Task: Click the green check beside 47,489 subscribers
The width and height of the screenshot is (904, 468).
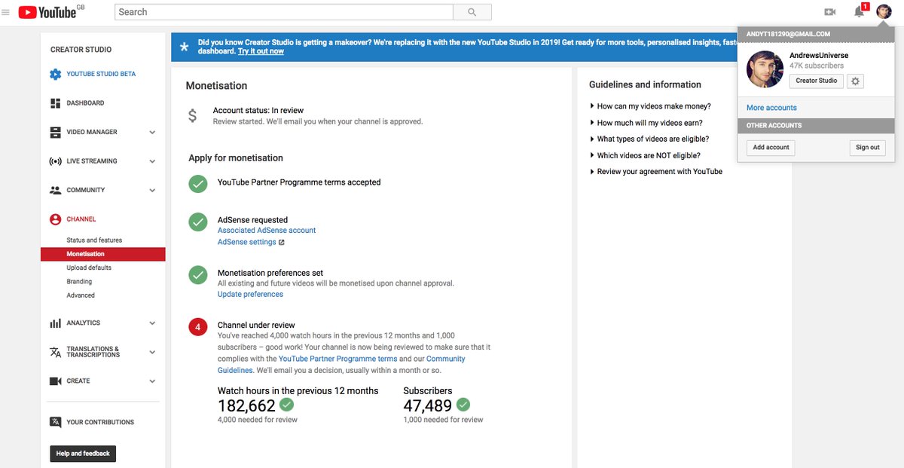Action: click(x=463, y=405)
